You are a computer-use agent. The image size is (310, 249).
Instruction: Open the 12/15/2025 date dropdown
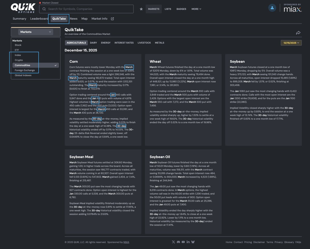click(x=291, y=43)
